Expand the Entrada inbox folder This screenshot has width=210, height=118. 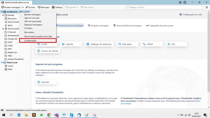3,15
